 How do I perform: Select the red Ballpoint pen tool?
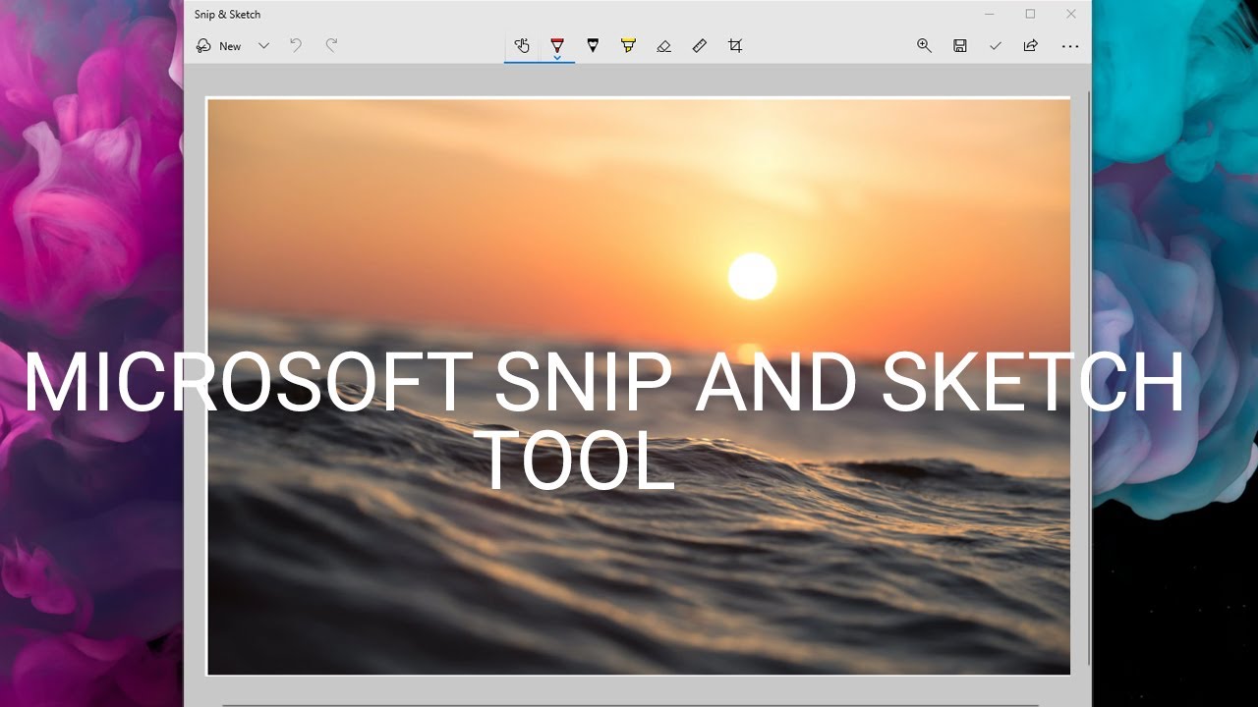[x=557, y=43]
